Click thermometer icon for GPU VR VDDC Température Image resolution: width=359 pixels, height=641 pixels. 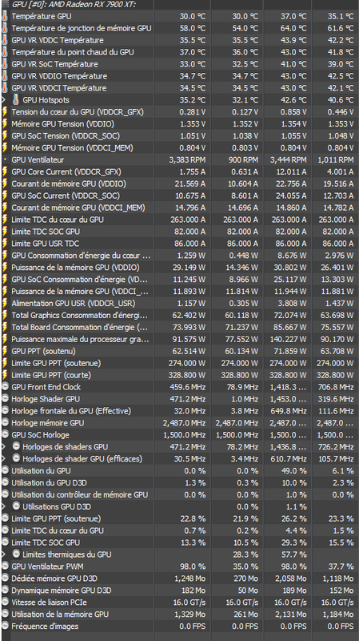pyautogui.click(x=5, y=40)
